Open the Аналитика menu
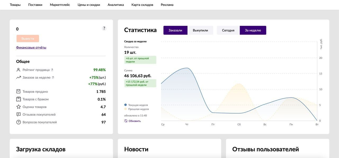The image size is (339, 158). (x=116, y=5)
